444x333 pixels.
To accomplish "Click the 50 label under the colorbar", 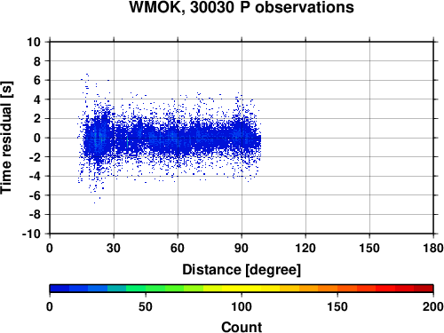I will [x=146, y=306].
